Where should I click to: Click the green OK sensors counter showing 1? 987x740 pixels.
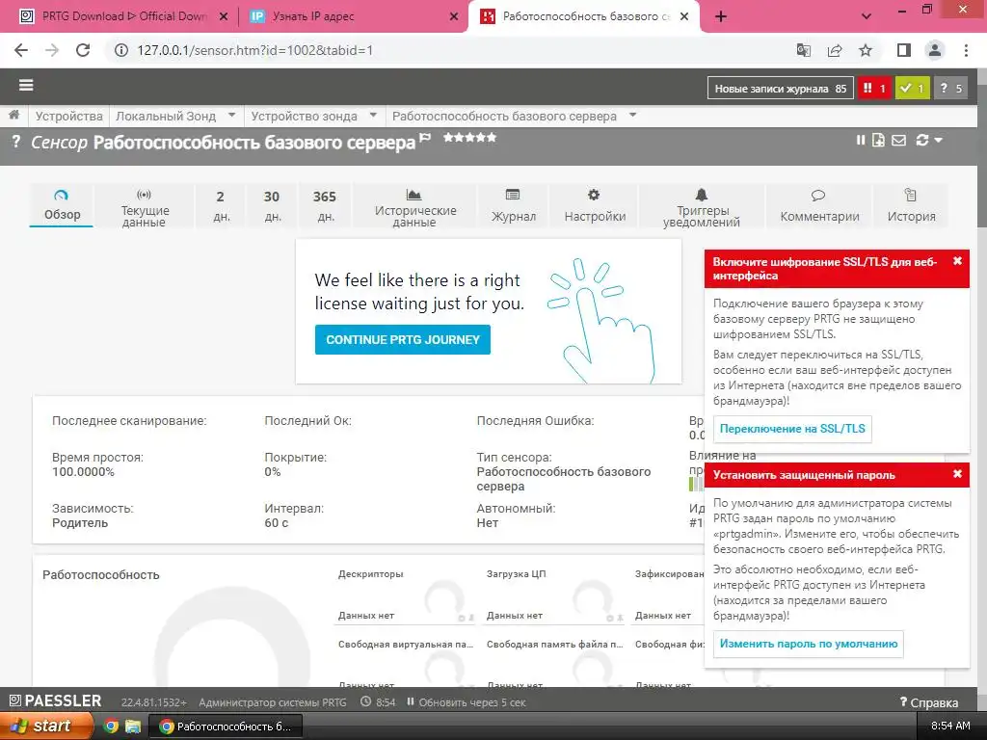pos(912,88)
